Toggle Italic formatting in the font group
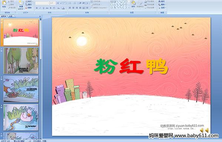 click(40, 8)
